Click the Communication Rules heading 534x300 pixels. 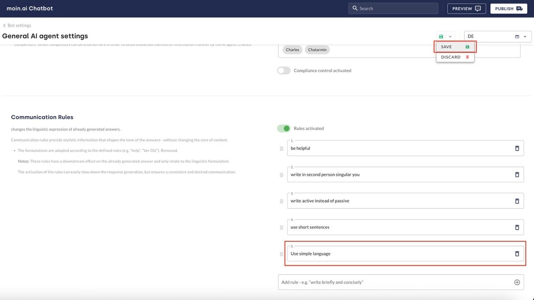42,117
